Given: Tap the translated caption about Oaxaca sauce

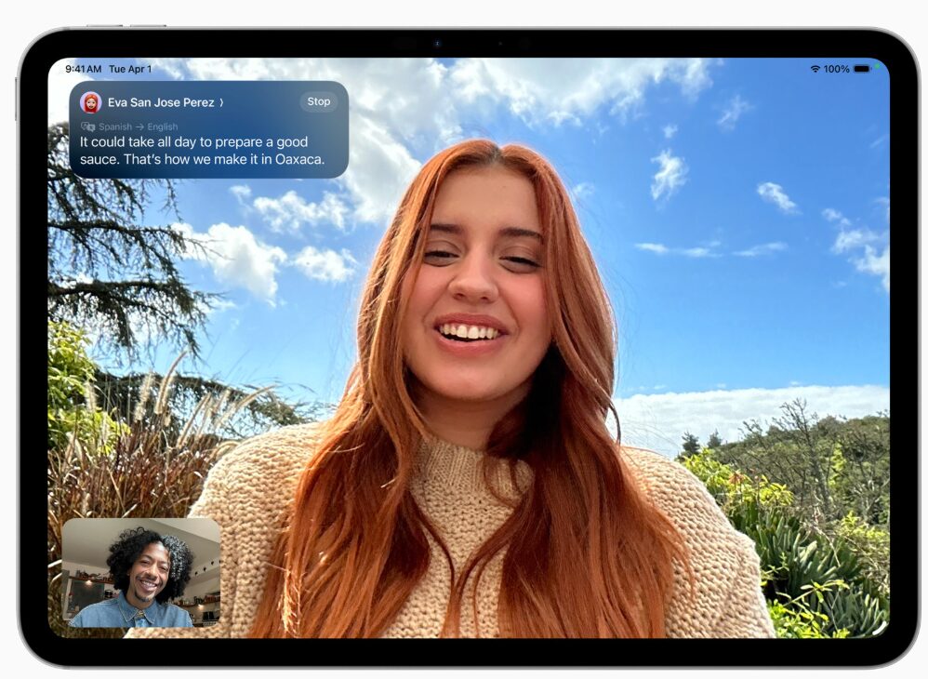Looking at the screenshot, I should pos(203,151).
